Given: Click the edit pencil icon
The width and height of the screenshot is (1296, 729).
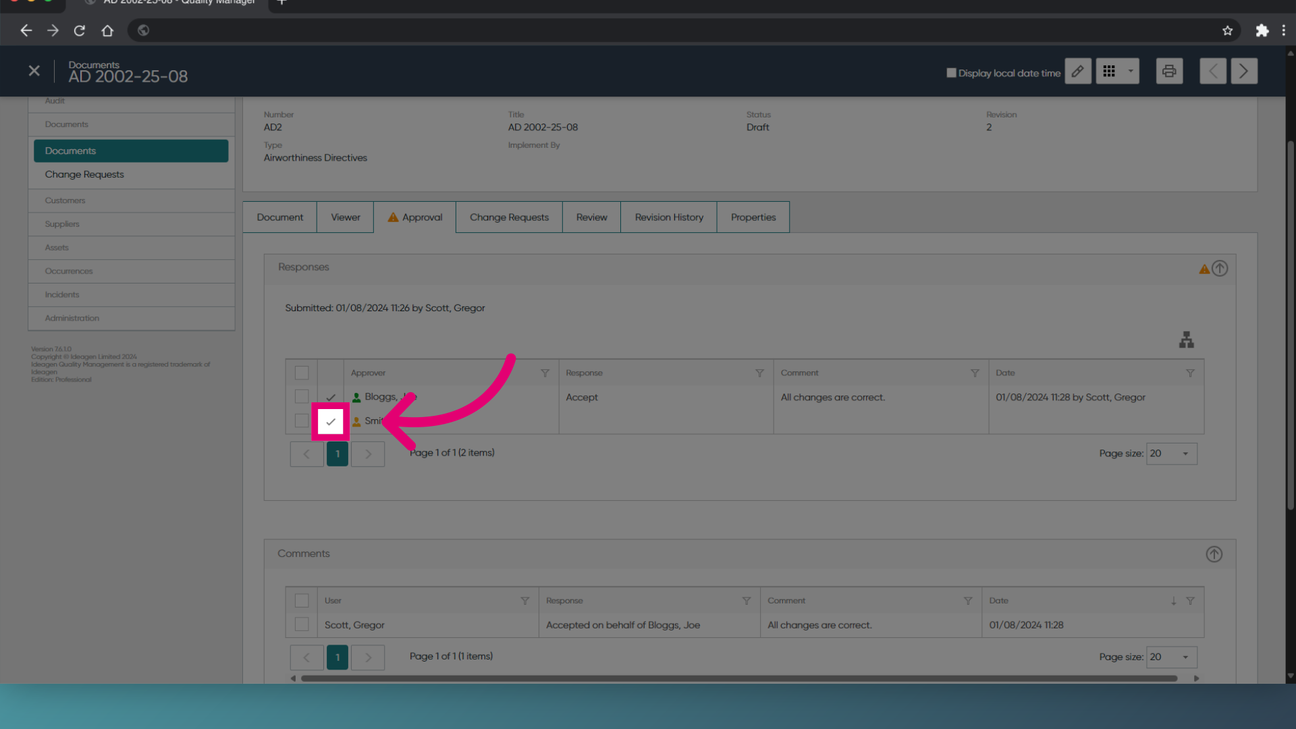Looking at the screenshot, I should (x=1078, y=72).
